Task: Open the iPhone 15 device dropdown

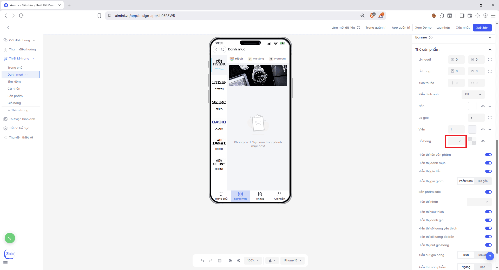Action: click(x=292, y=261)
